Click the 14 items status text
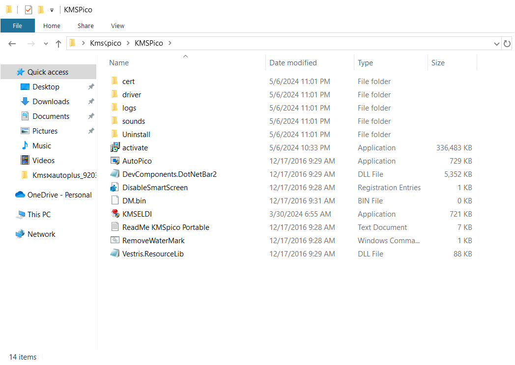Image resolution: width=515 pixels, height=365 pixels. [23, 357]
